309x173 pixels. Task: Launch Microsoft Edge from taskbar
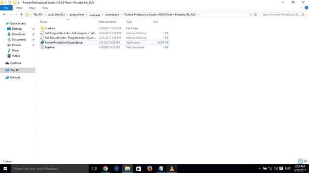click(116, 169)
